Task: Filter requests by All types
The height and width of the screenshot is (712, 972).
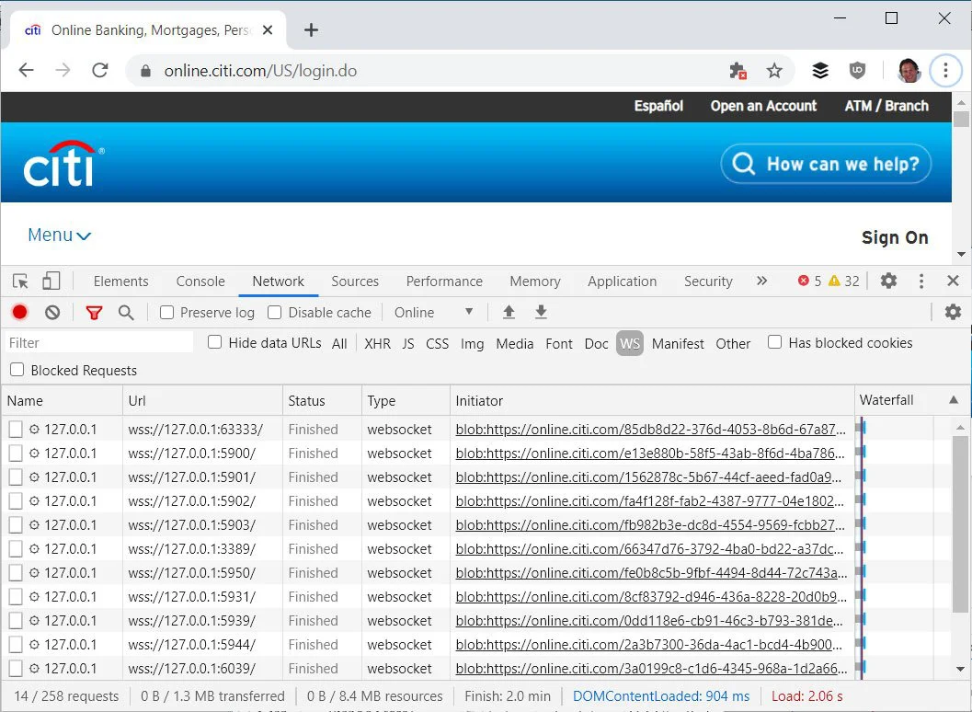Action: (x=339, y=343)
